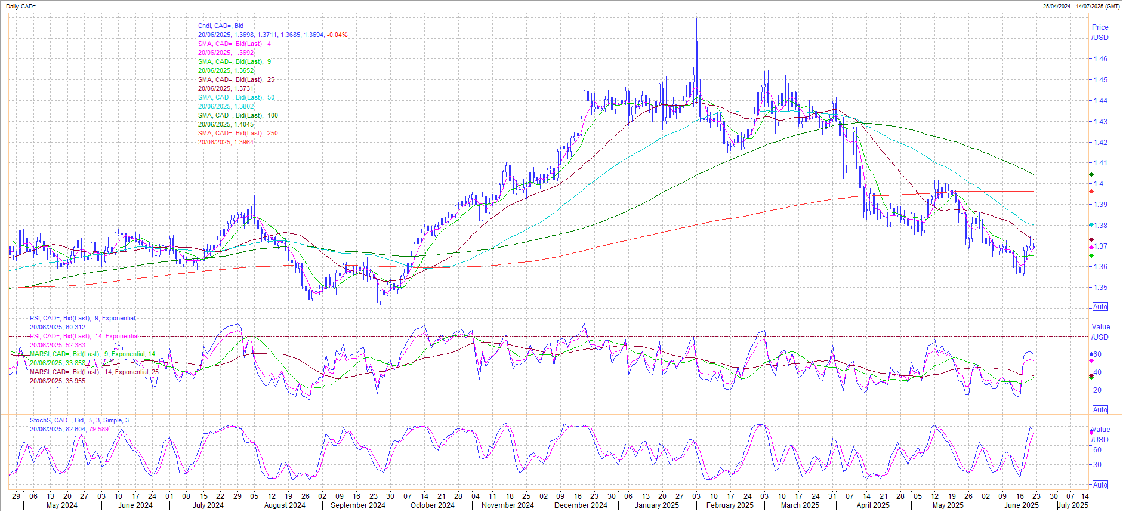Screen dimensions: 1123x512
Task: Select the SMA 50 legend label
Action: (236, 97)
